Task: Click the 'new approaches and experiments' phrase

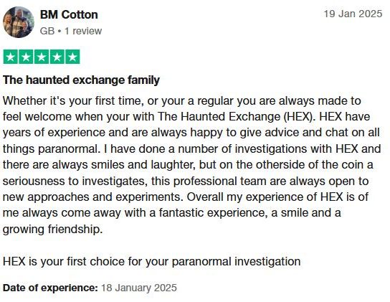Action: (x=92, y=197)
